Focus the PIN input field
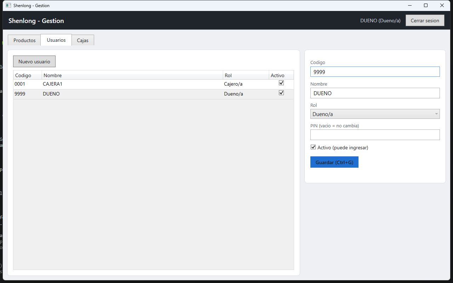Screen dimensions: 453x283 375,135
